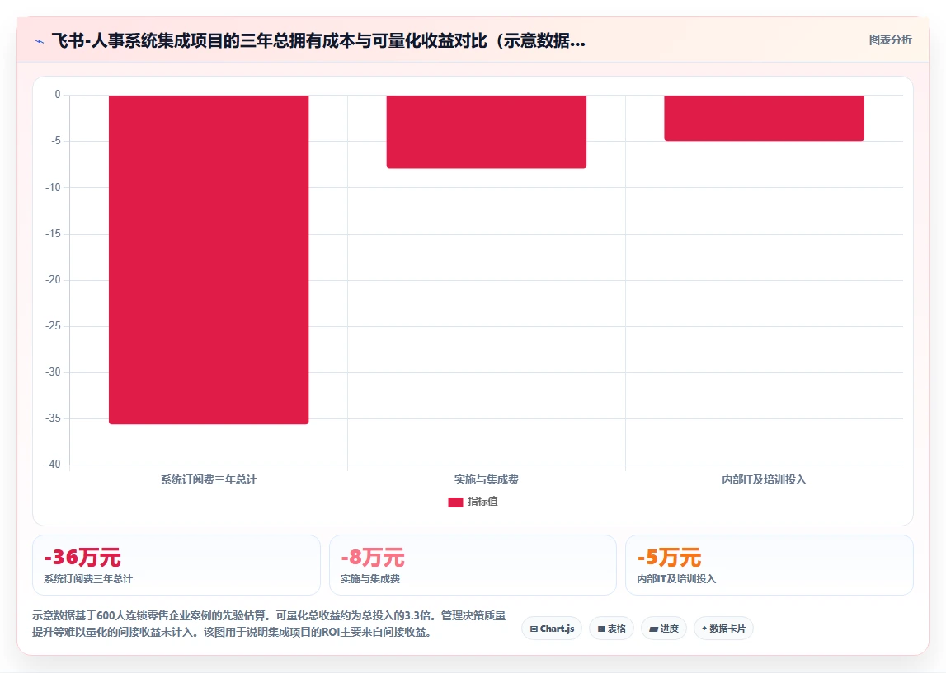Viewport: 946px width, 673px height.
Task: Click the lightning icon beside the chart title
Action: click(40, 41)
